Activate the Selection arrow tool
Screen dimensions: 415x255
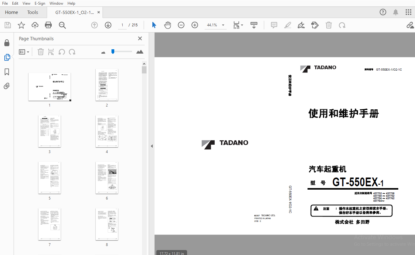[154, 25]
